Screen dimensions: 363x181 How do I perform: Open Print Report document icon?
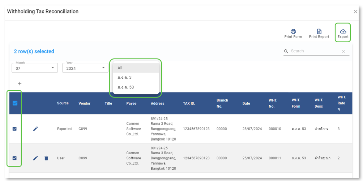(319, 31)
